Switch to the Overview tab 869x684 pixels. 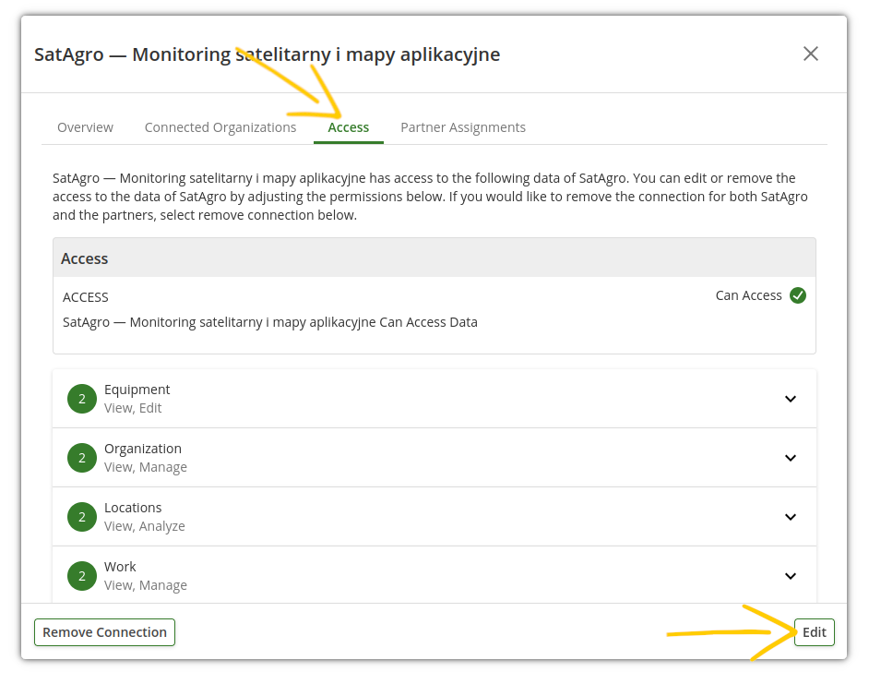tap(86, 127)
